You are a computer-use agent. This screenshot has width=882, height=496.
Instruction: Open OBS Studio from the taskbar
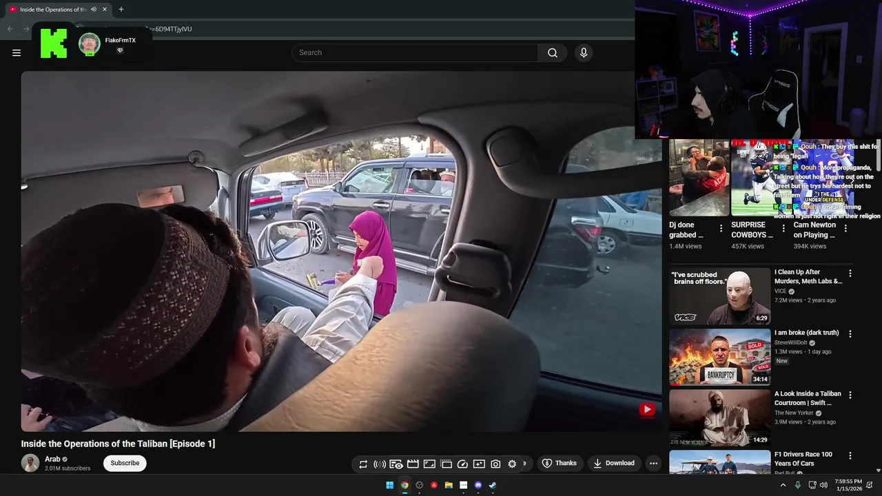(419, 485)
